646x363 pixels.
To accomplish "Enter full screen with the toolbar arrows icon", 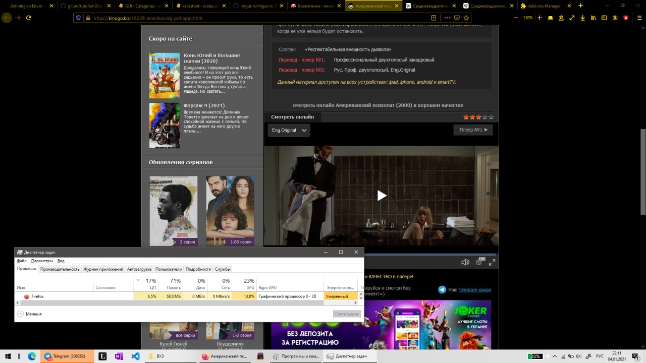I will pyautogui.click(x=572, y=18).
